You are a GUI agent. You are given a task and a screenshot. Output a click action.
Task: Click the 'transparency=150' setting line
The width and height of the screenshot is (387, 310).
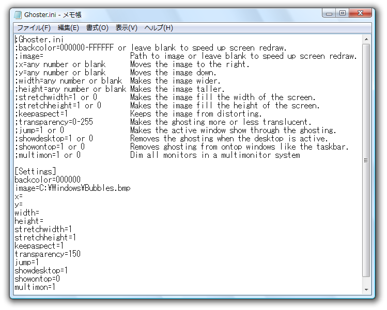click(48, 254)
